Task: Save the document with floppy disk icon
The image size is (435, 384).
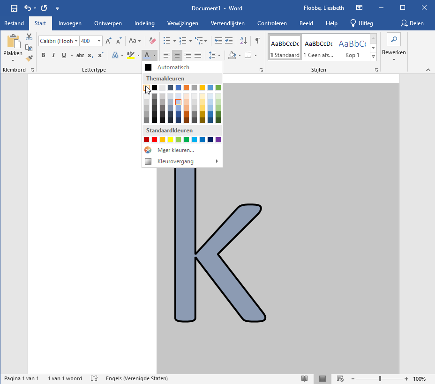Action: pos(14,8)
